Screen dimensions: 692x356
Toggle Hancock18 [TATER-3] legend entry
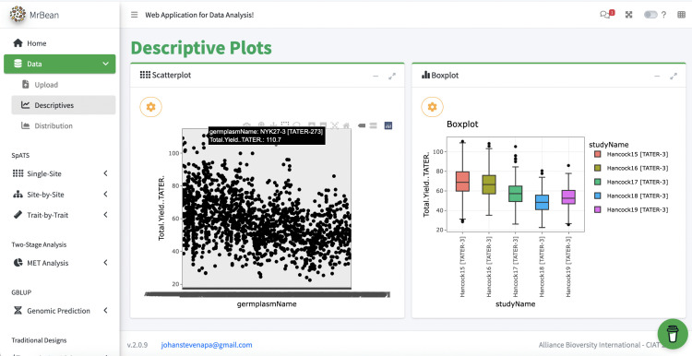tap(631, 196)
